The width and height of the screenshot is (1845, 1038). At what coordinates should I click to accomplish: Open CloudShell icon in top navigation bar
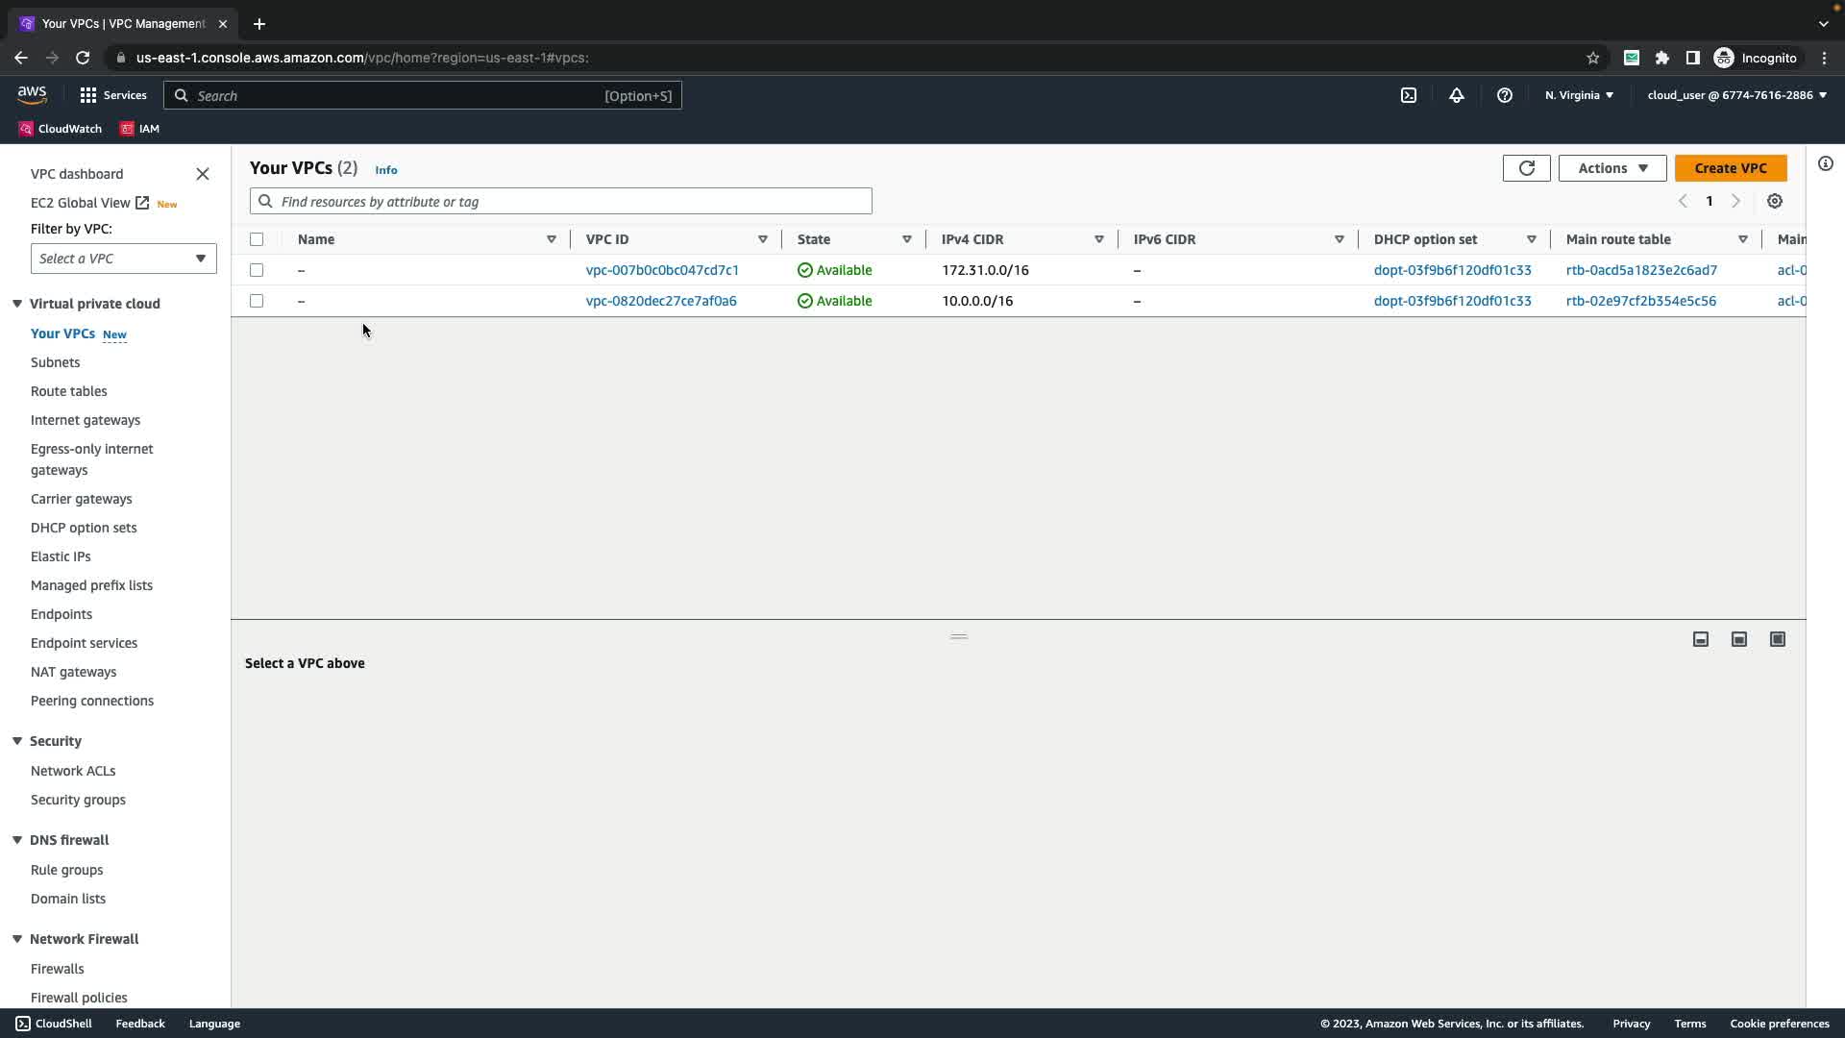(1408, 95)
